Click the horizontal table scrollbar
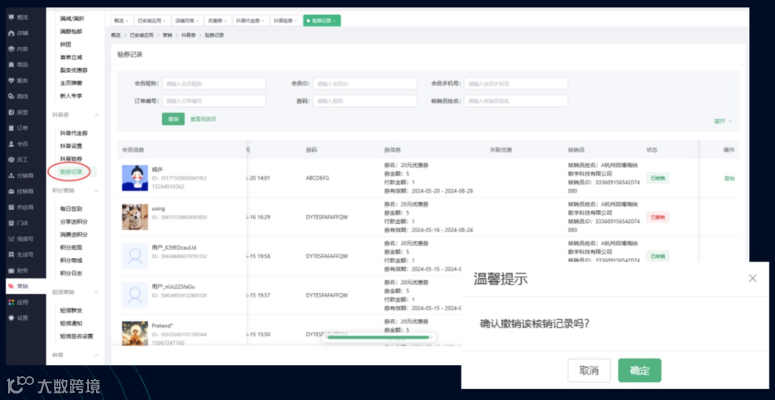The width and height of the screenshot is (775, 400). tap(377, 338)
